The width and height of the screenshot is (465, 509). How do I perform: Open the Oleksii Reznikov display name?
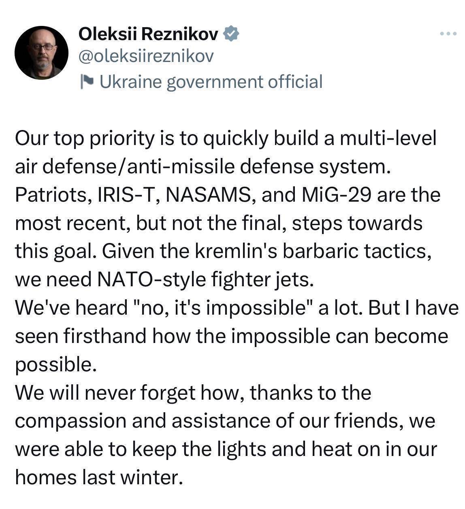coord(148,34)
